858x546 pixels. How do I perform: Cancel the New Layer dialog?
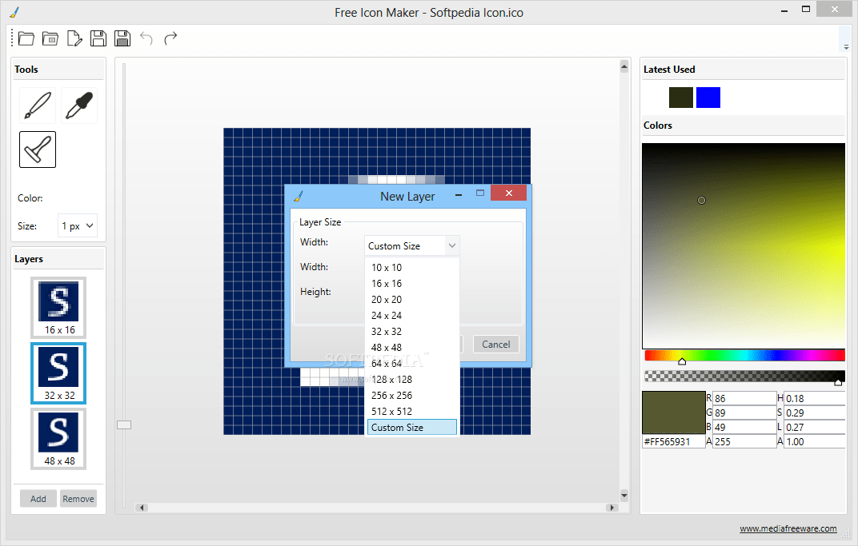coord(495,344)
